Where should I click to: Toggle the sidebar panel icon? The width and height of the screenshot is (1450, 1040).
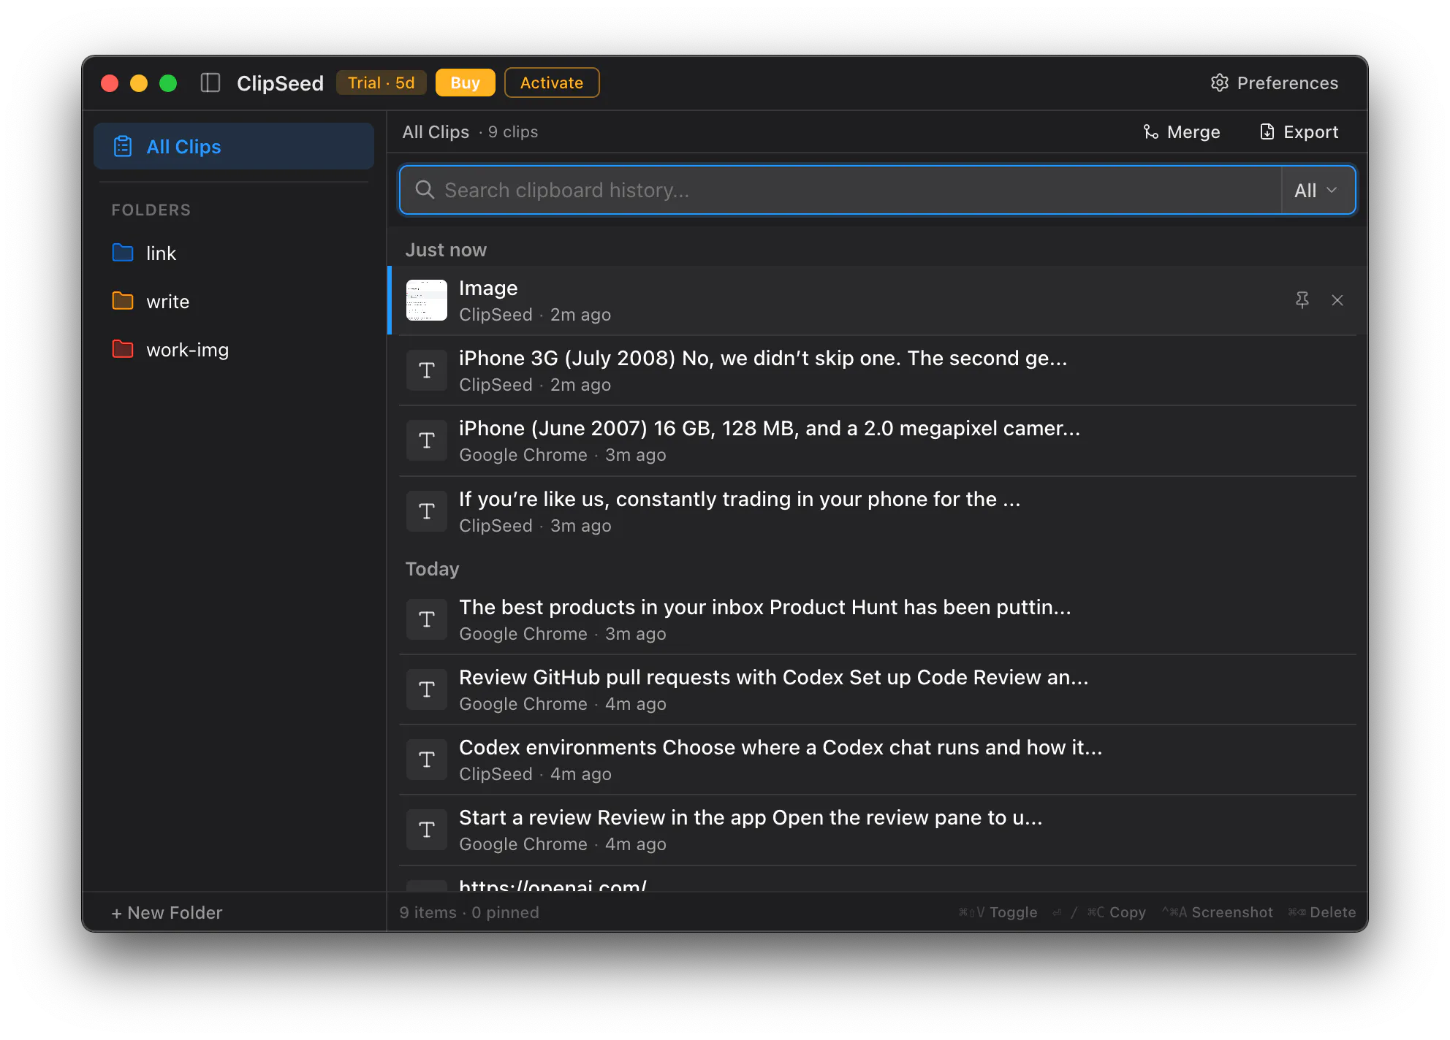[210, 83]
